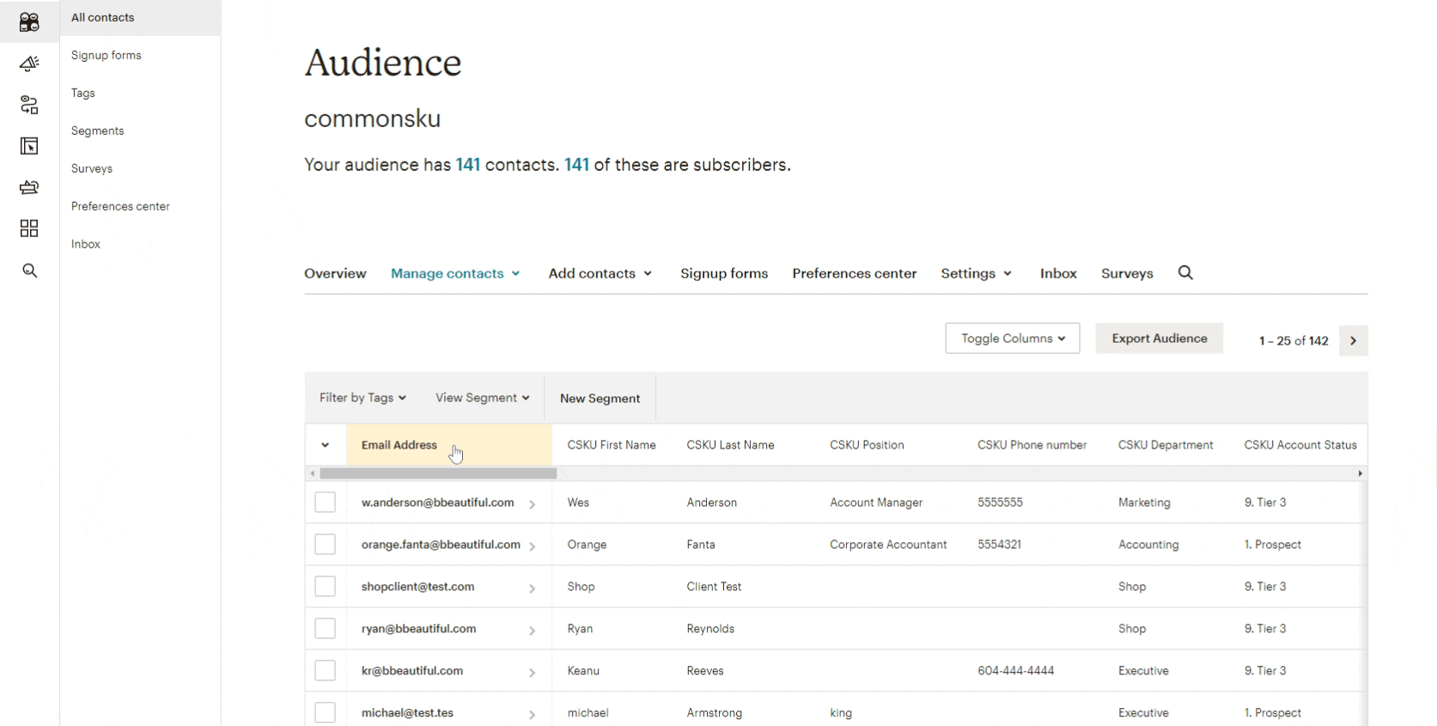Viewport: 1437px width, 726px height.
Task: Click the phone number 604-444-4444
Action: [1015, 671]
